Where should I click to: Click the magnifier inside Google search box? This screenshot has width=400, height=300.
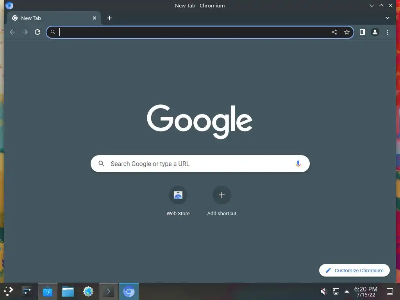101,164
